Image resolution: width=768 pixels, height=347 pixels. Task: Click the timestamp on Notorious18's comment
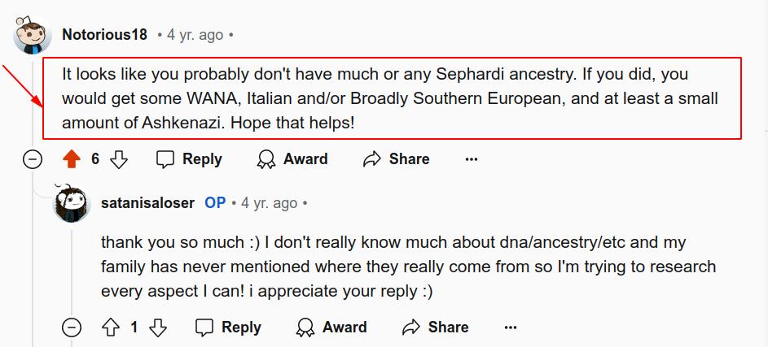pos(195,35)
